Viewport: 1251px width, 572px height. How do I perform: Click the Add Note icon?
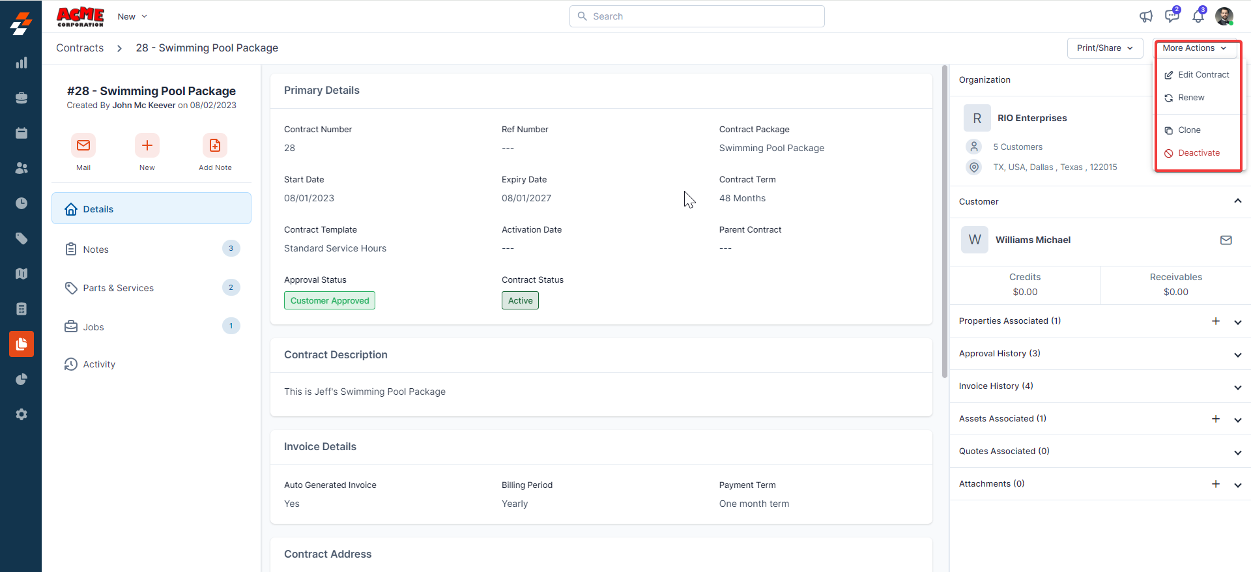coord(215,145)
